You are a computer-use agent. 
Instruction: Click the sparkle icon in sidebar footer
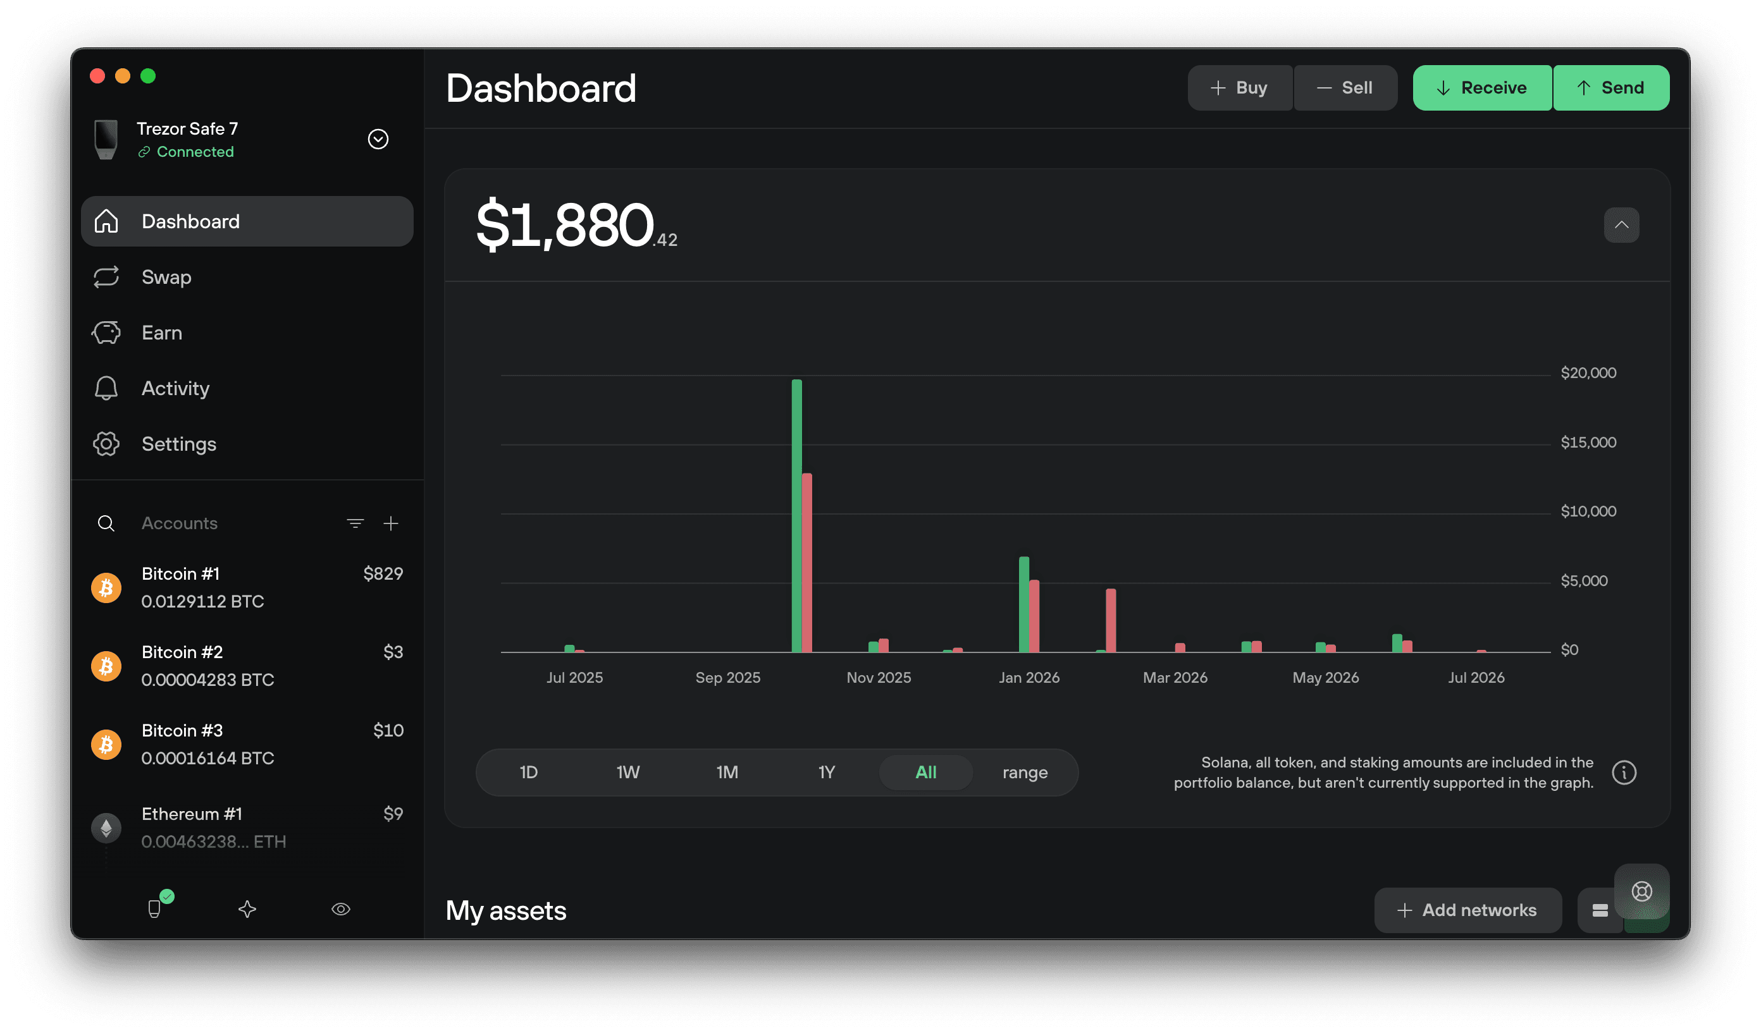pos(247,908)
